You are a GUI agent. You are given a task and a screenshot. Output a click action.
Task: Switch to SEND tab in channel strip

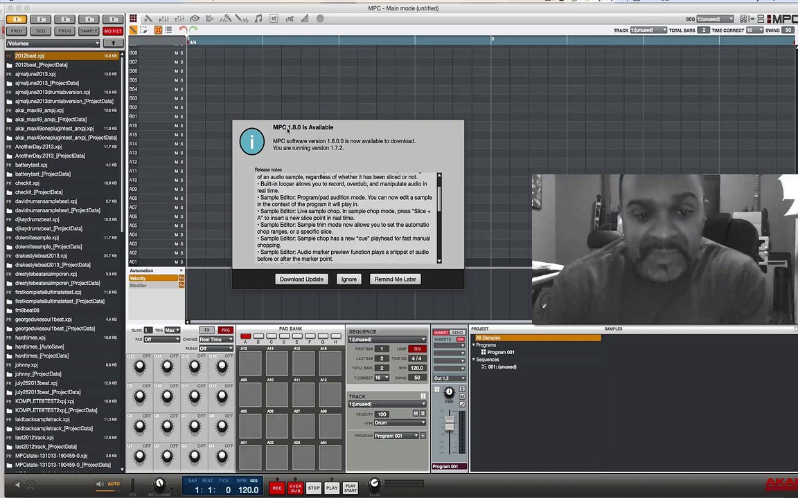(x=457, y=332)
